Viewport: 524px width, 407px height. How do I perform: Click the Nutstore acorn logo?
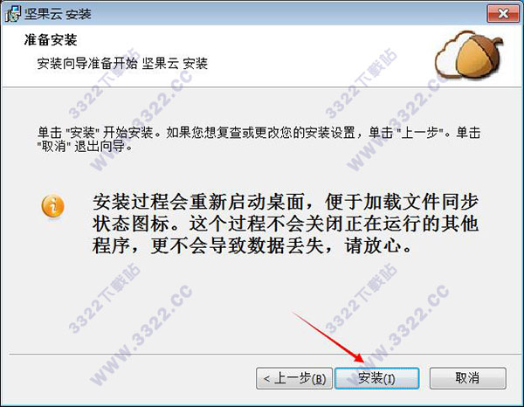pos(479,55)
